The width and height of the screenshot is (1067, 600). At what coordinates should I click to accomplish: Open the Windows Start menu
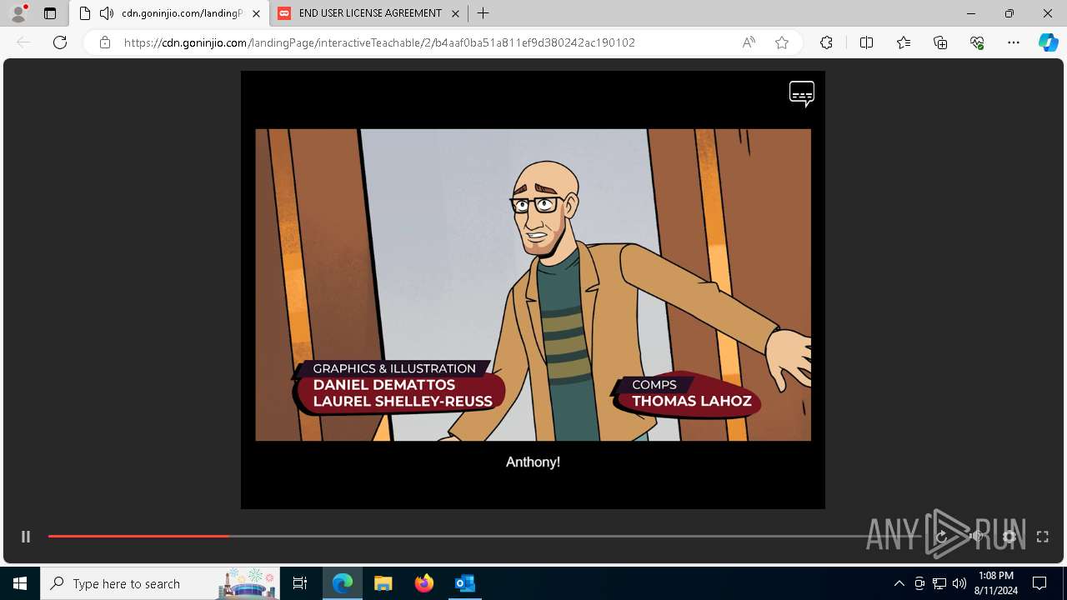[20, 583]
